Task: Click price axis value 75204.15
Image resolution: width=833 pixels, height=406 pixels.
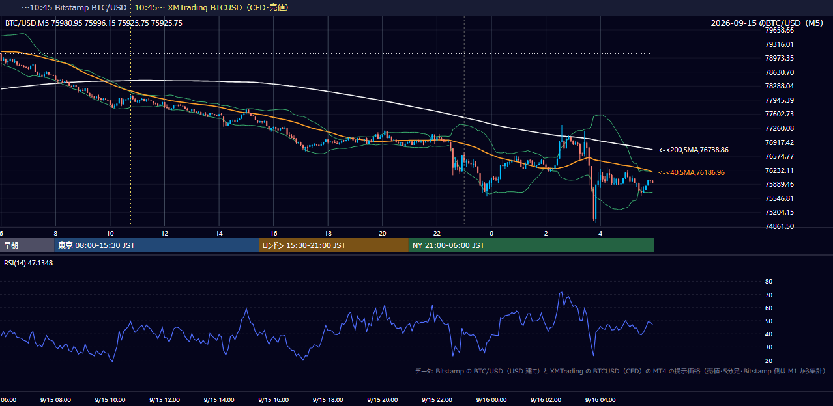Action: (x=779, y=212)
